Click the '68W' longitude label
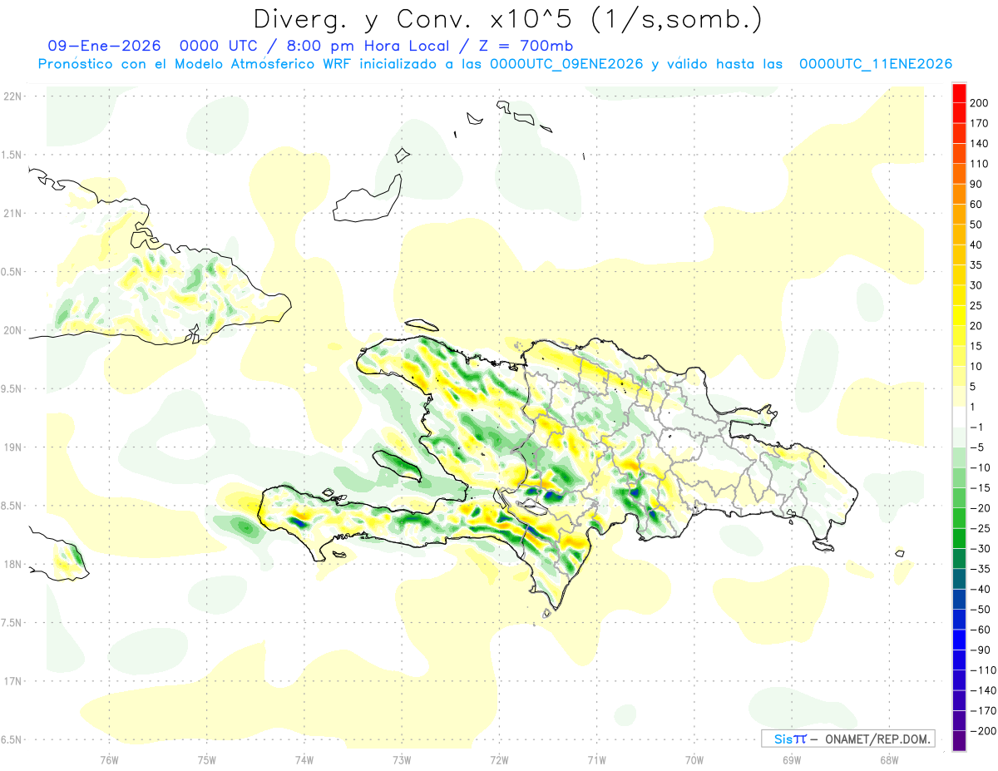The image size is (998, 771). click(889, 759)
